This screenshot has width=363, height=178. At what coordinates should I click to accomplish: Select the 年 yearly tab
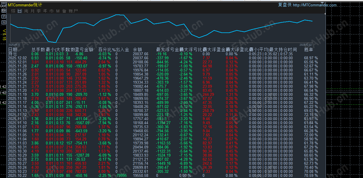pyautogui.click(x=45, y=11)
